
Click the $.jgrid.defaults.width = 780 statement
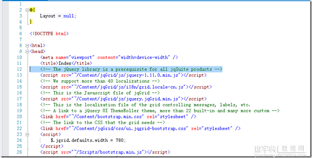[88, 140]
